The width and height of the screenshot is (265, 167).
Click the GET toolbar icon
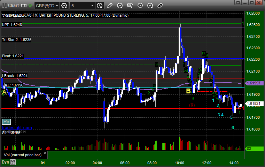coord(130,6)
